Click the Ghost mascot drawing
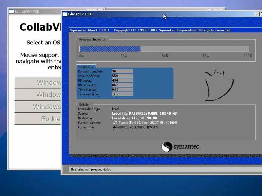 [x=219, y=85]
